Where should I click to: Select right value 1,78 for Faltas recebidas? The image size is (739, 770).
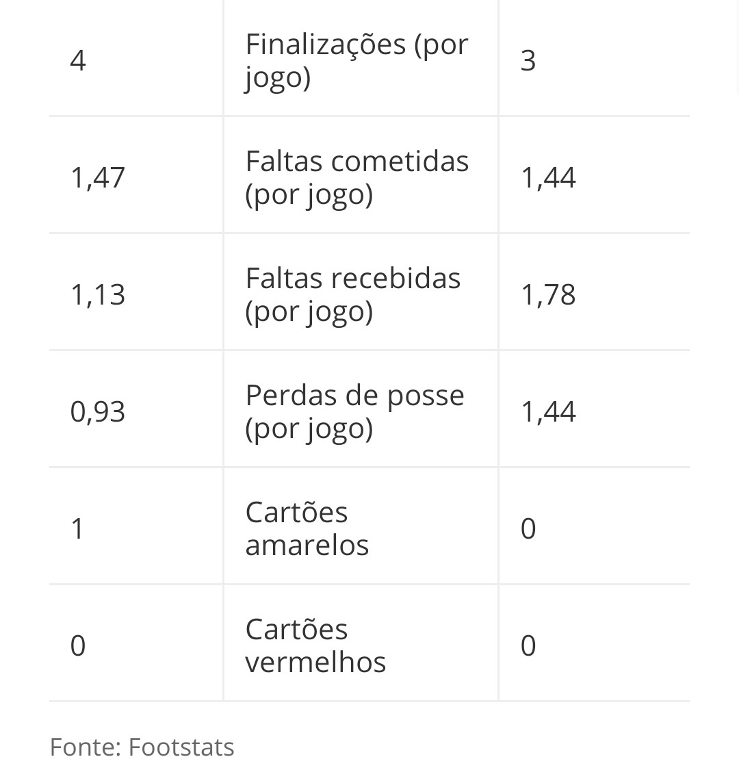pyautogui.click(x=548, y=294)
